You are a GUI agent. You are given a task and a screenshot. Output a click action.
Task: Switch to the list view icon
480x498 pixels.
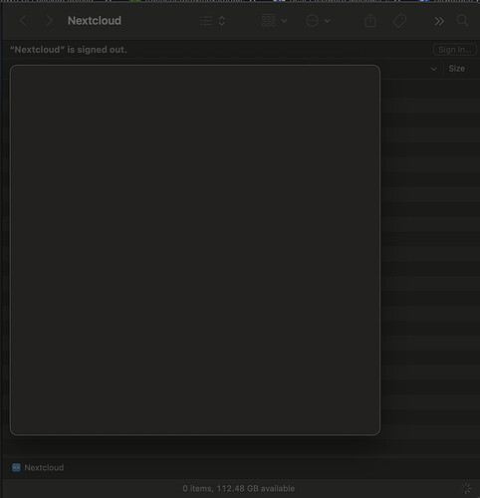(x=206, y=21)
